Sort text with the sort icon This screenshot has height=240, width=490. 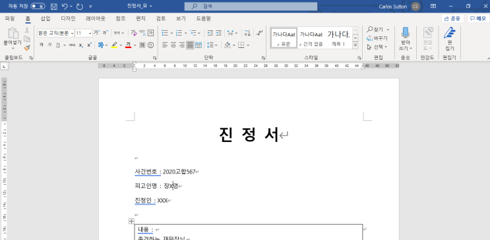(247, 33)
